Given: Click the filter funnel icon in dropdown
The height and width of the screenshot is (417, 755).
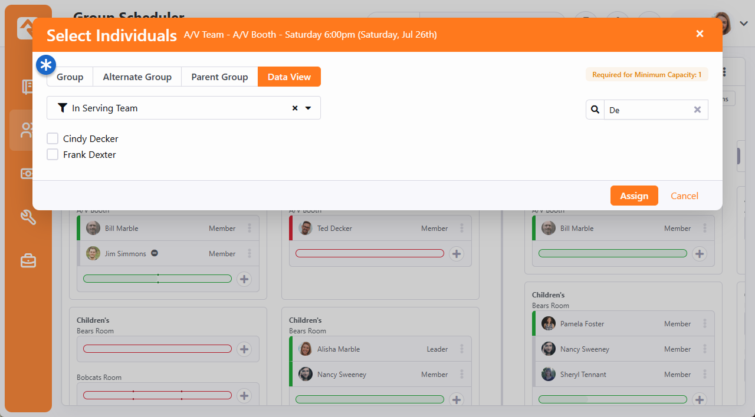Looking at the screenshot, I should coord(63,108).
